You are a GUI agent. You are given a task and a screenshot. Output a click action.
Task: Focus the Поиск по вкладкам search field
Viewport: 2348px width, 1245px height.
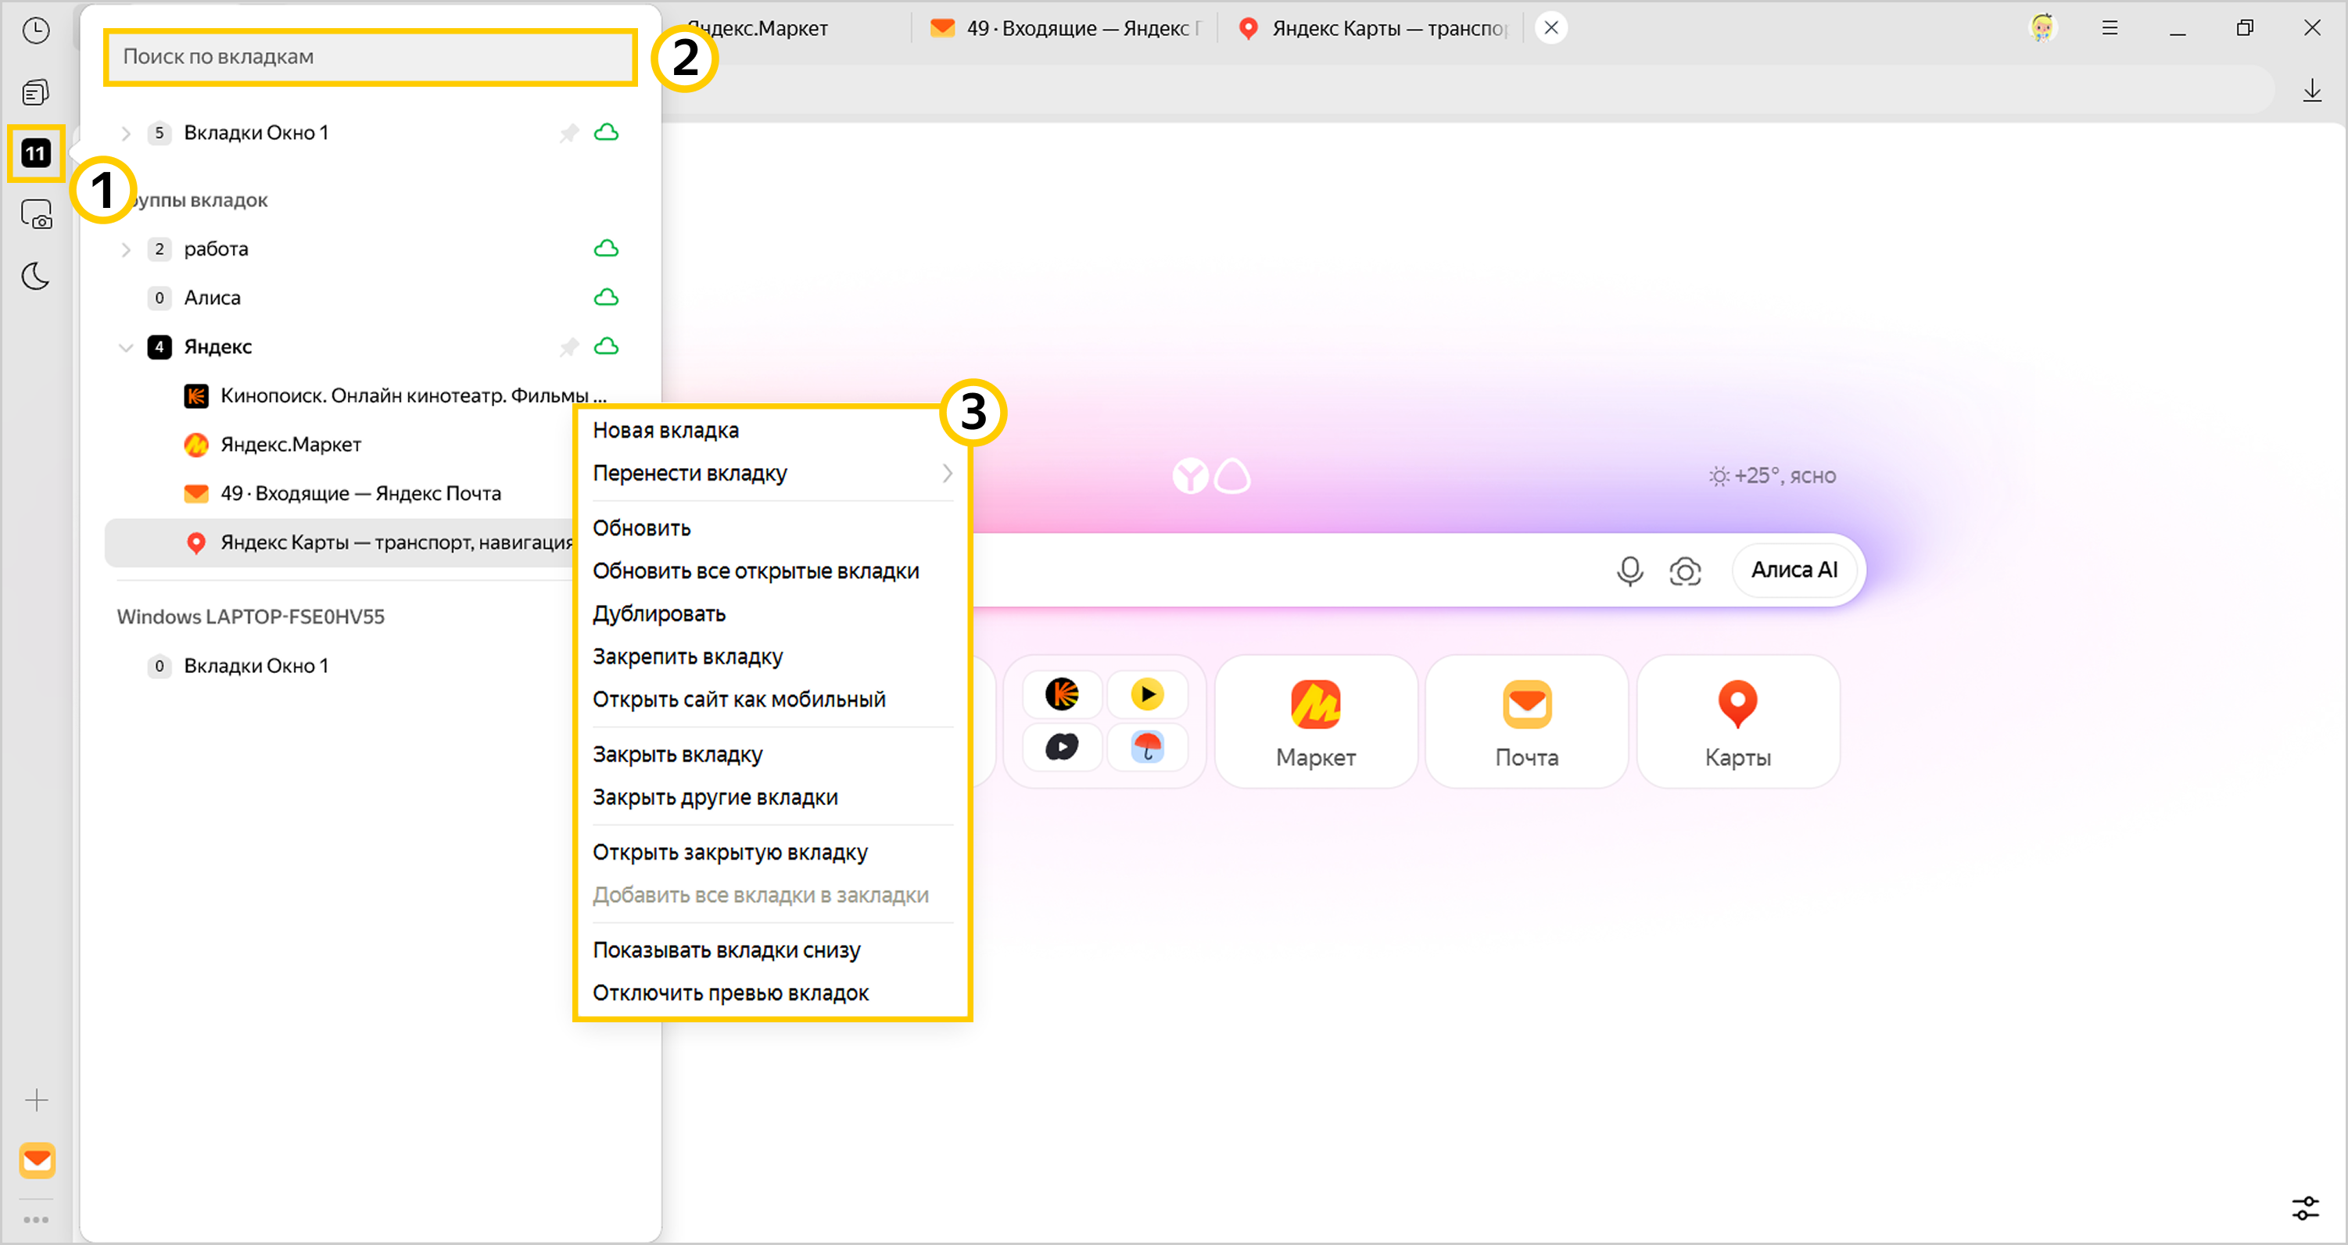[370, 57]
